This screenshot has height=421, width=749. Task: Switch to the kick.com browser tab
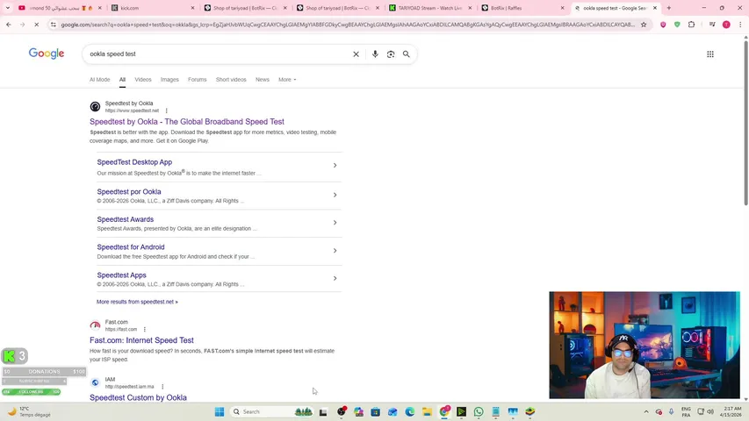[153, 8]
